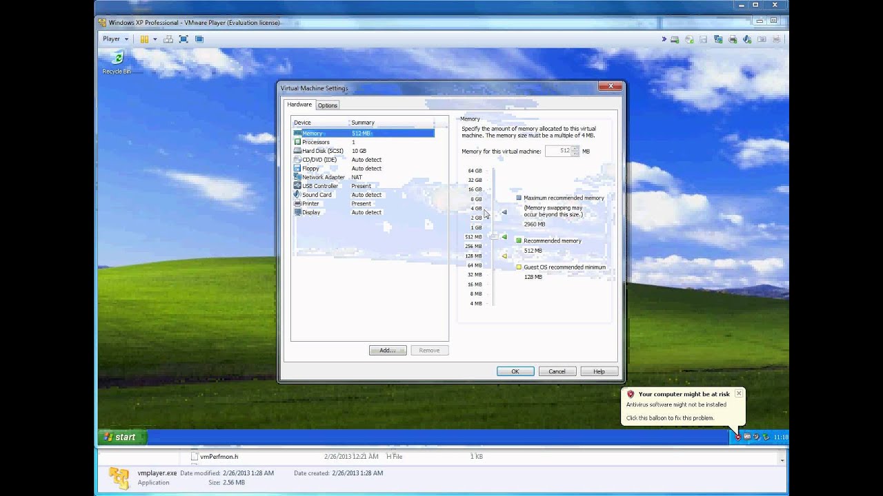Image resolution: width=883 pixels, height=496 pixels.
Task: Click the '1 GB' memory scale label
Action: tap(476, 227)
